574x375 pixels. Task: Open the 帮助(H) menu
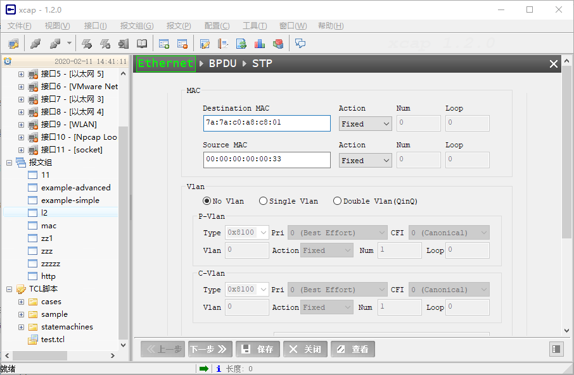click(x=331, y=26)
